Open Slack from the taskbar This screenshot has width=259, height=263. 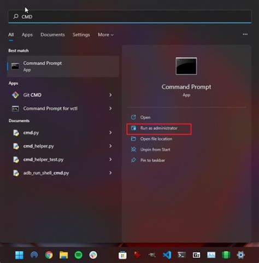point(93,255)
